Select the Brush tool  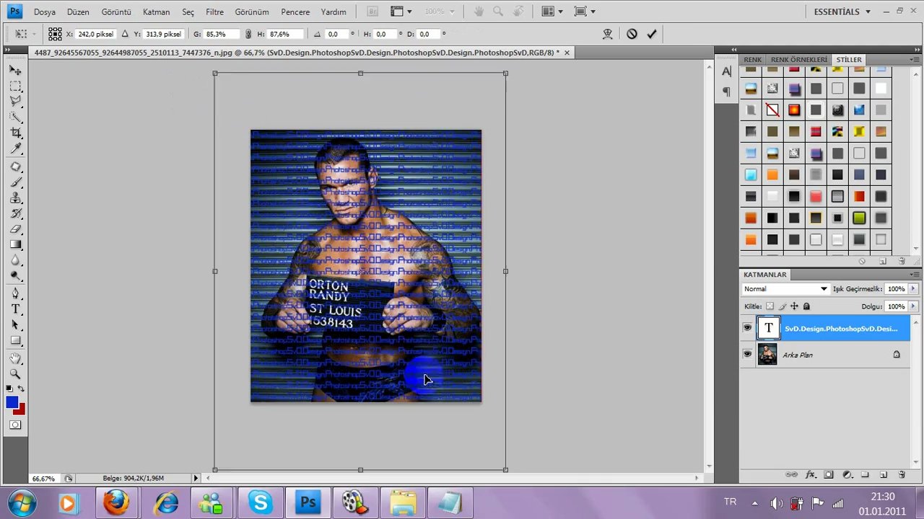[x=15, y=182]
